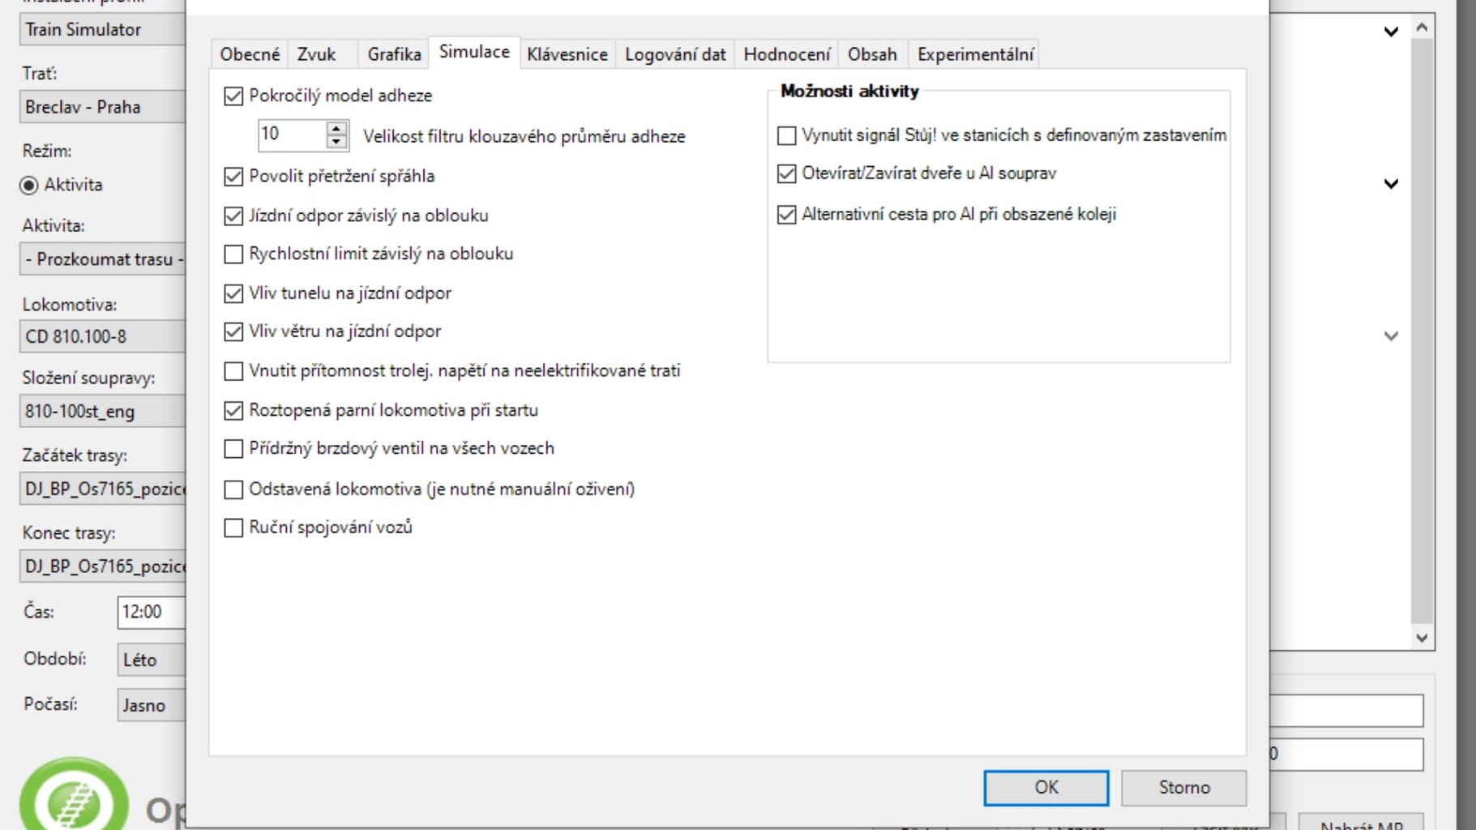Uncheck Otevírat/Zavírat dveře u AI souprav
The width and height of the screenshot is (1476, 830).
click(786, 173)
